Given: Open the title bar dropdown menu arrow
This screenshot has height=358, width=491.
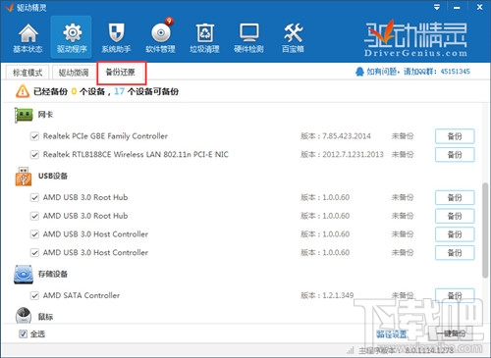Looking at the screenshot, I should click(437, 7).
